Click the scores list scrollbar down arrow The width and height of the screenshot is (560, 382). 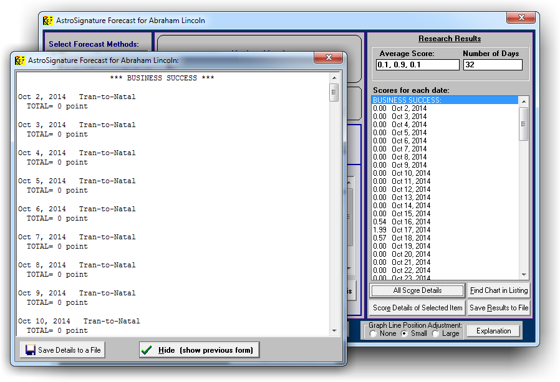point(524,275)
